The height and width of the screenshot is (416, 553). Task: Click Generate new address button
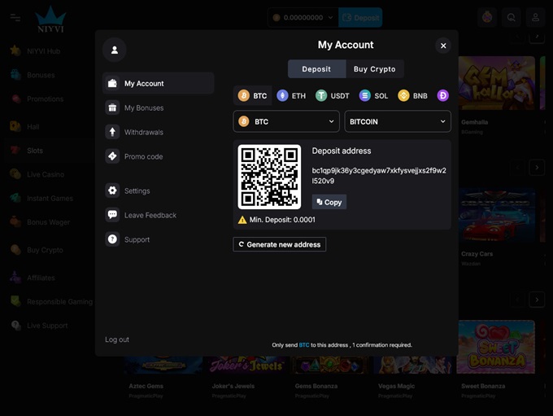(279, 244)
